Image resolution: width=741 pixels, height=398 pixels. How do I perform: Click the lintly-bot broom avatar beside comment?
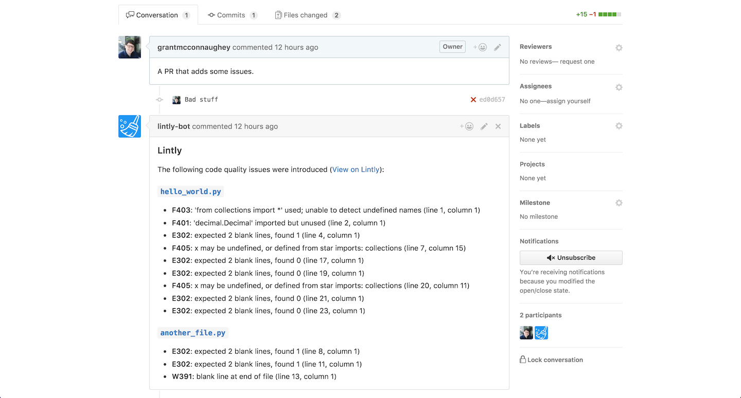tap(130, 126)
